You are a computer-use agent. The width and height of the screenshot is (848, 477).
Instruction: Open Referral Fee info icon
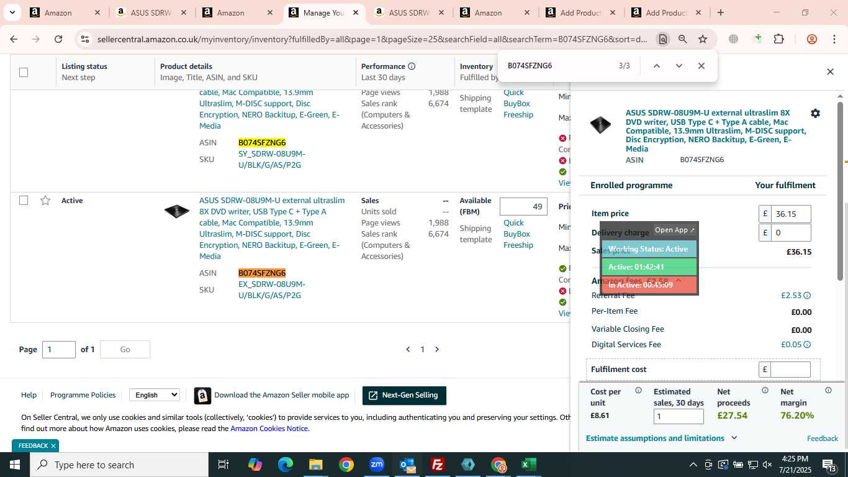click(807, 296)
